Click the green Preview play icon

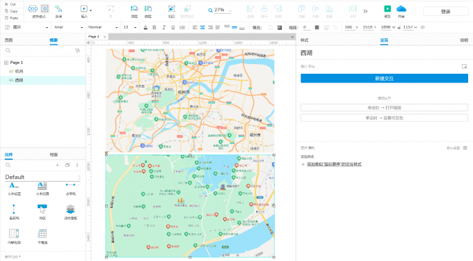coord(387,9)
